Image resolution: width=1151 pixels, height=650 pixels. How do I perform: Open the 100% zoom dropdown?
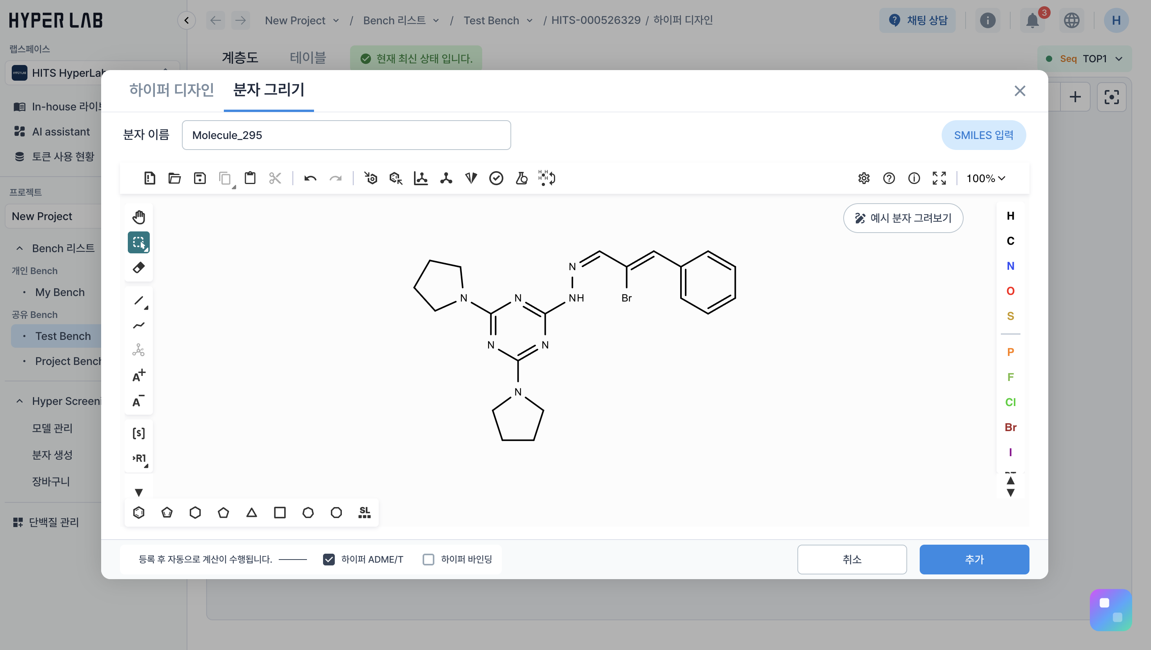pos(985,179)
